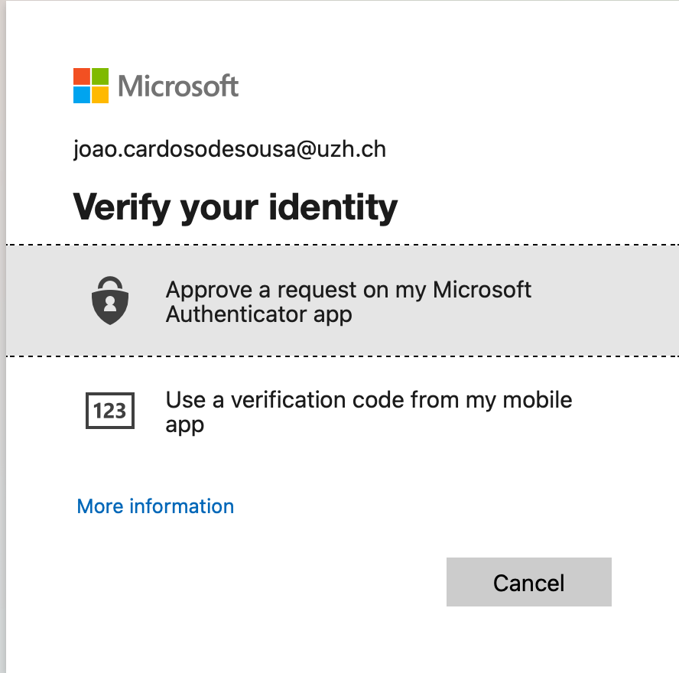This screenshot has height=673, width=679.
Task: Click the words "Authenticator app" in first option
Action: tap(259, 315)
